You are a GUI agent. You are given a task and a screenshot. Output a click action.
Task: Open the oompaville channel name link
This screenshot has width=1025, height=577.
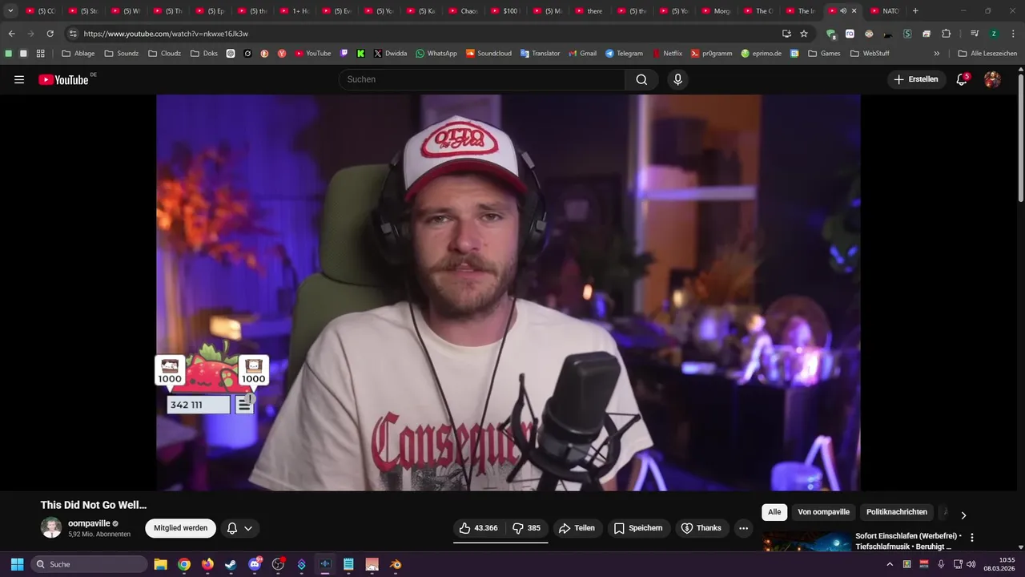coord(89,523)
